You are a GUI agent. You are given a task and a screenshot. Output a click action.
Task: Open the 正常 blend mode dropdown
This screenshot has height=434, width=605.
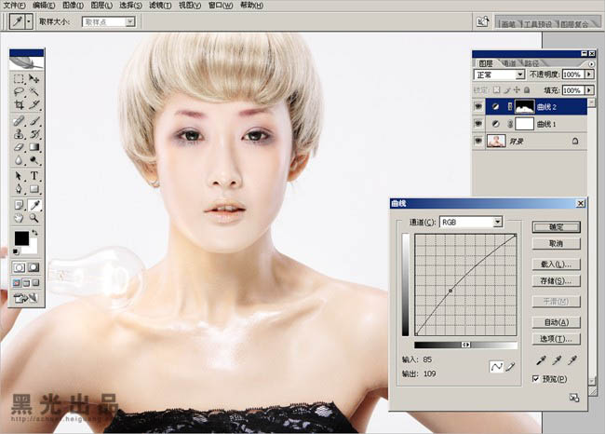520,75
